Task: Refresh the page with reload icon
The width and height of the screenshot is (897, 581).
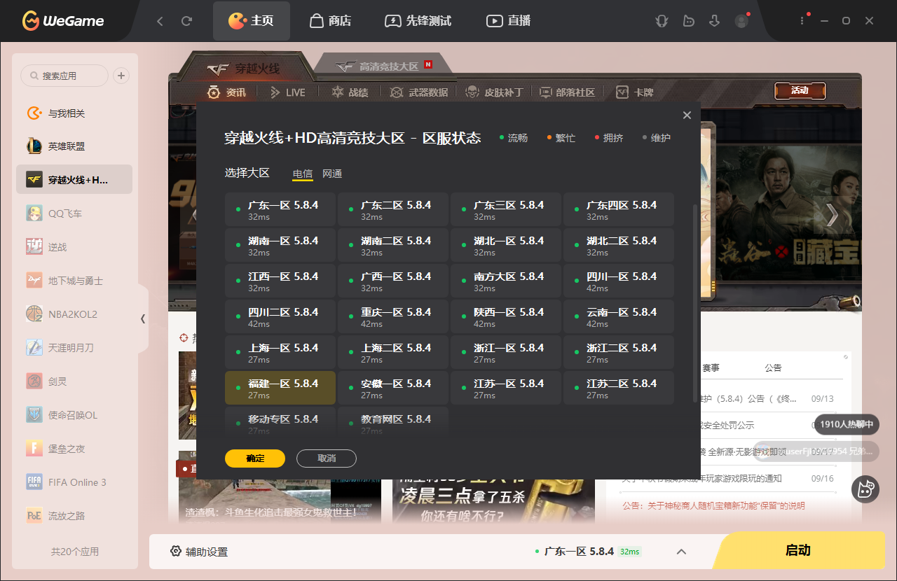Action: point(186,21)
